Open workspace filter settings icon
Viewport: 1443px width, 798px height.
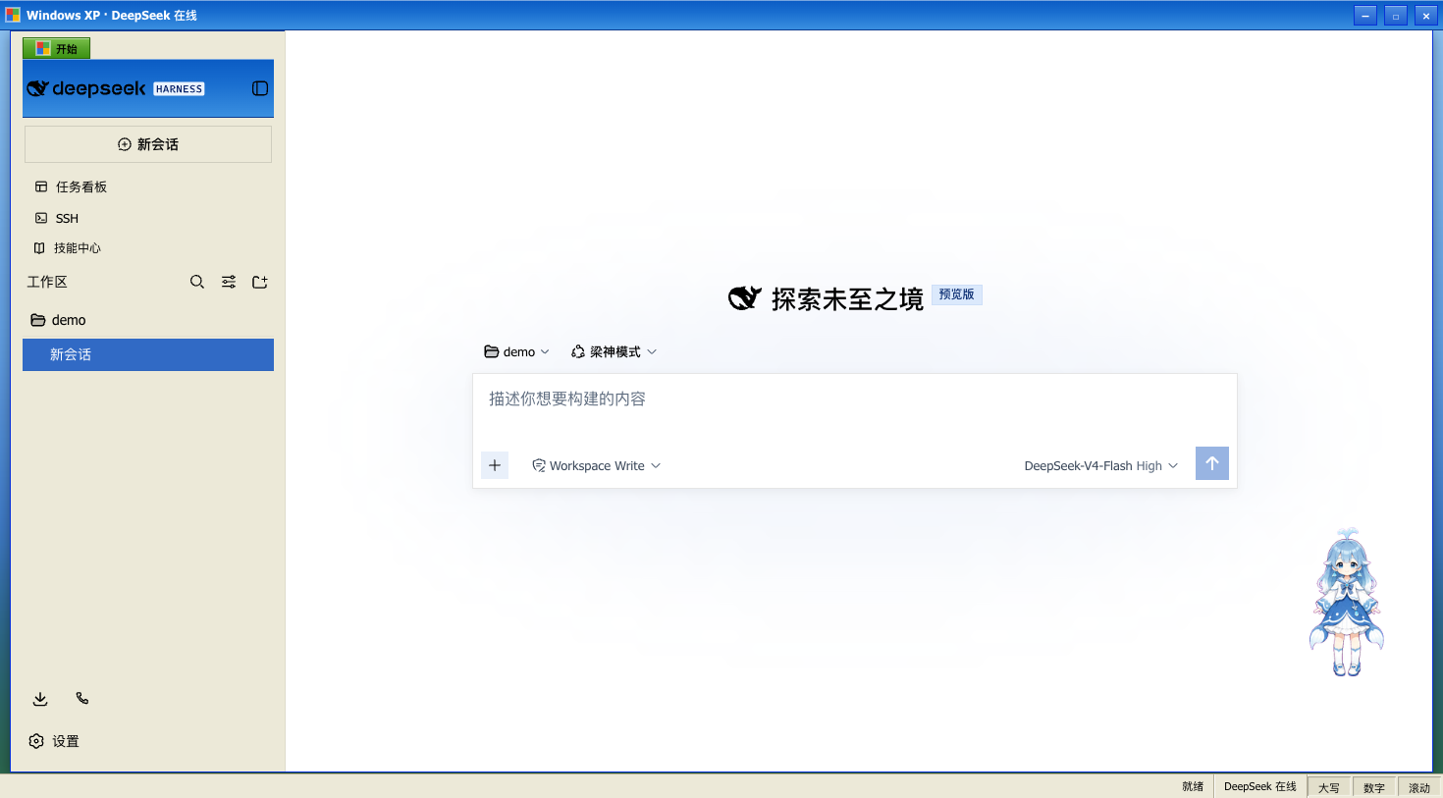point(229,282)
